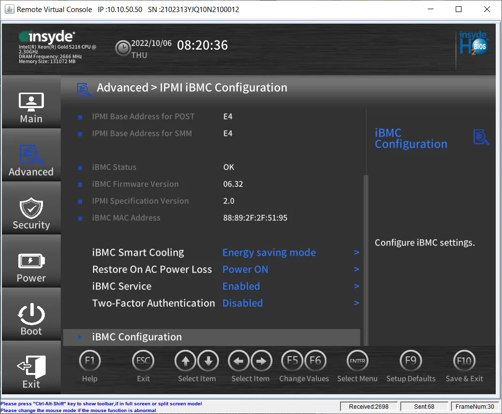Click the ESC Exit control
Image resolution: width=502 pixels, height=414 pixels.
tap(143, 360)
